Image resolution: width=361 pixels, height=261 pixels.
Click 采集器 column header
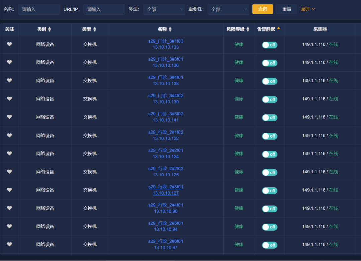point(320,29)
